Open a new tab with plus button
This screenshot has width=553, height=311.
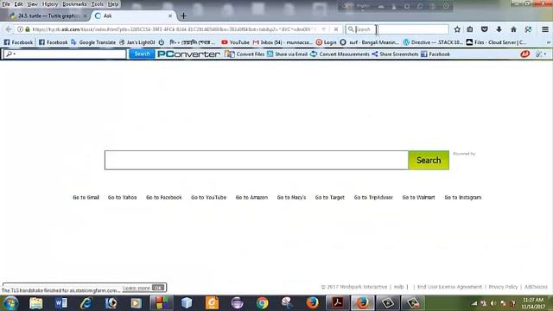183,16
